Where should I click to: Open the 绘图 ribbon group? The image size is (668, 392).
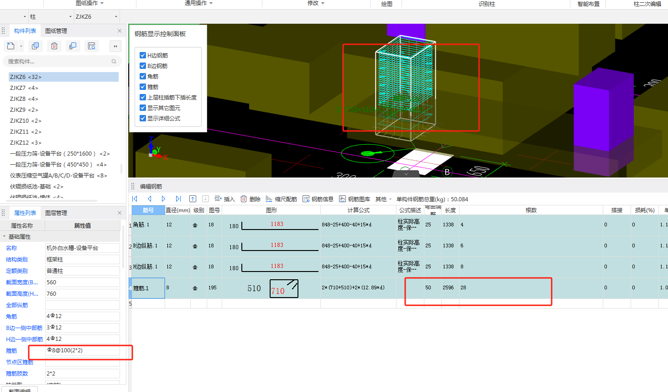pos(386,4)
